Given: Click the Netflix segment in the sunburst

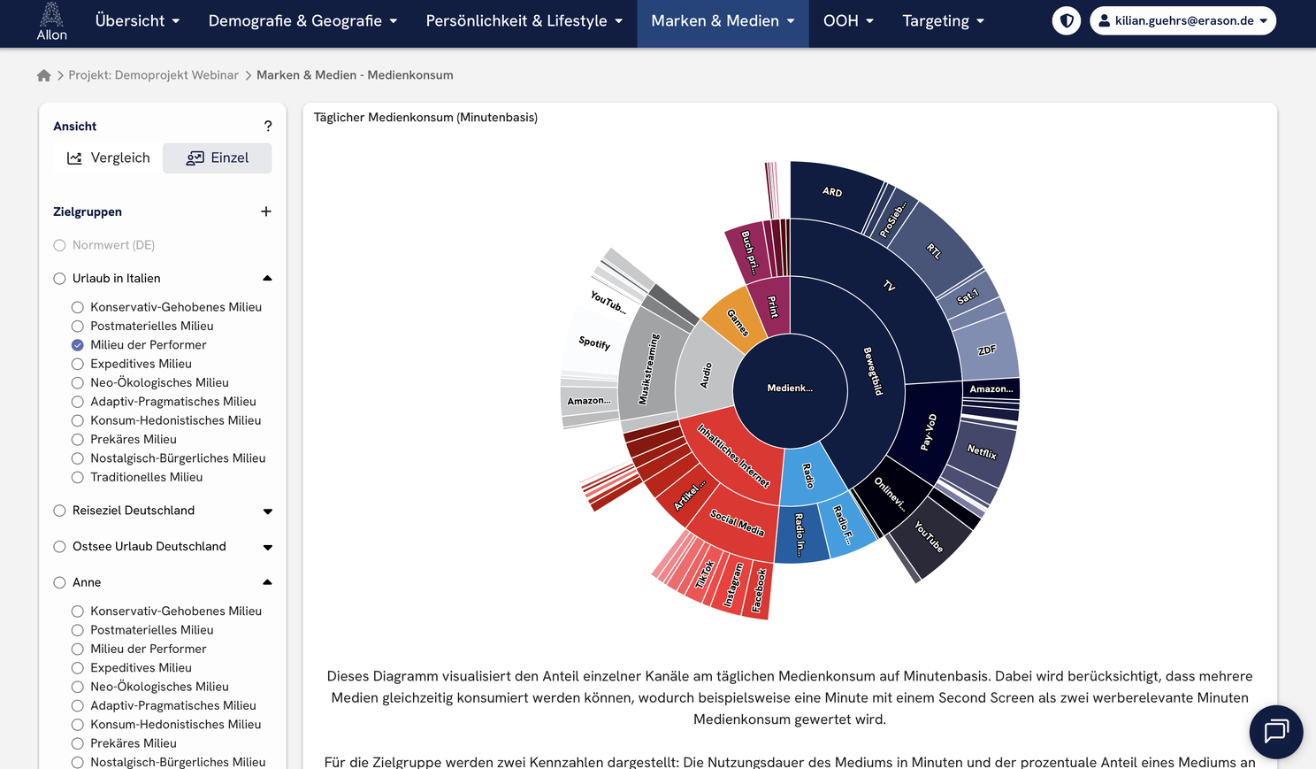Looking at the screenshot, I should pos(980,453).
